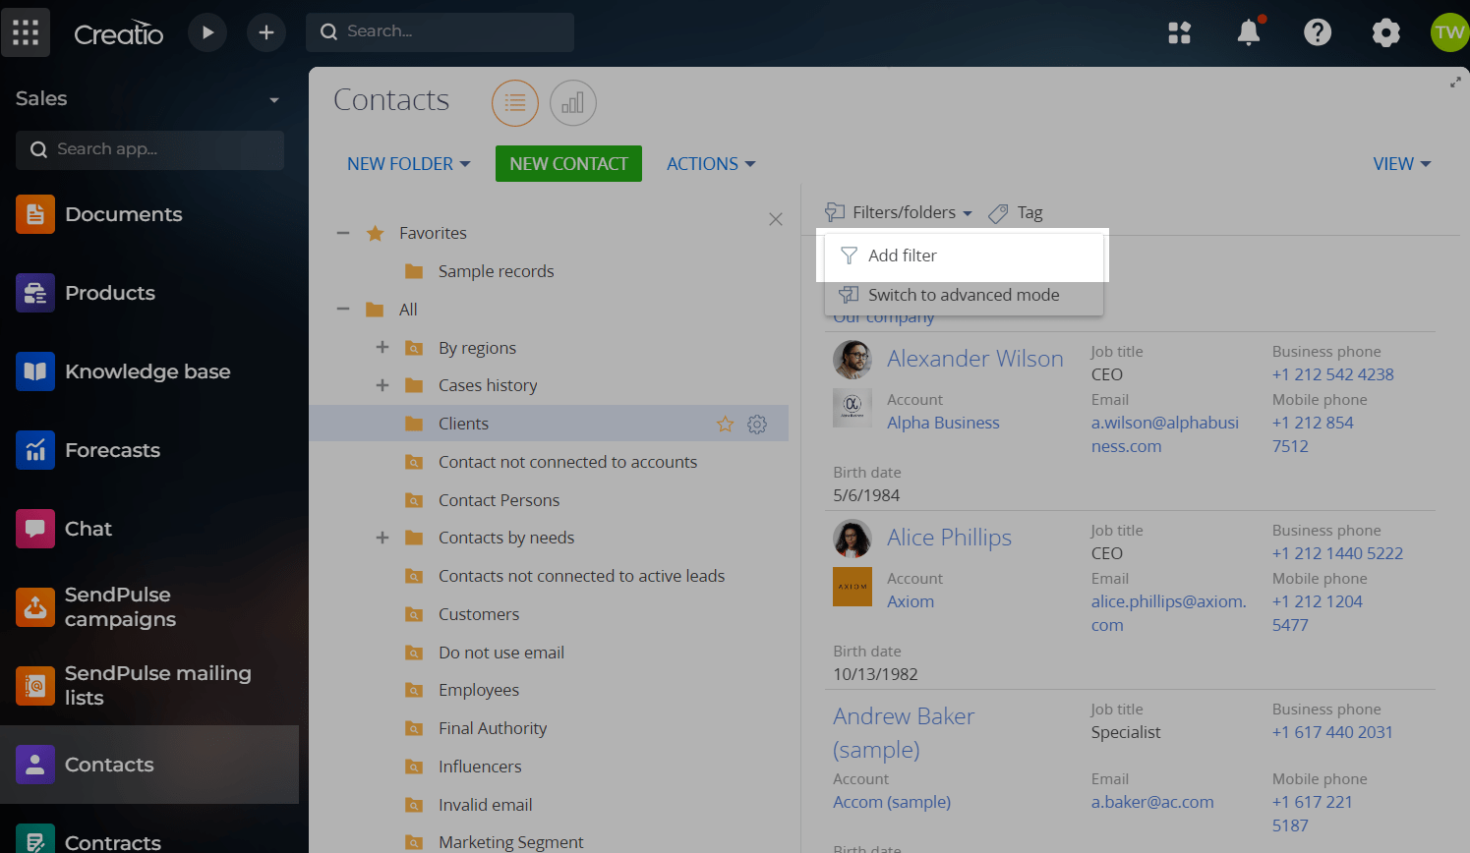1470x853 pixels.
Task: Open Forecasts section in sidebar
Action: click(x=149, y=450)
